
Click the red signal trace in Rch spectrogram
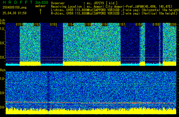pos(91,102)
